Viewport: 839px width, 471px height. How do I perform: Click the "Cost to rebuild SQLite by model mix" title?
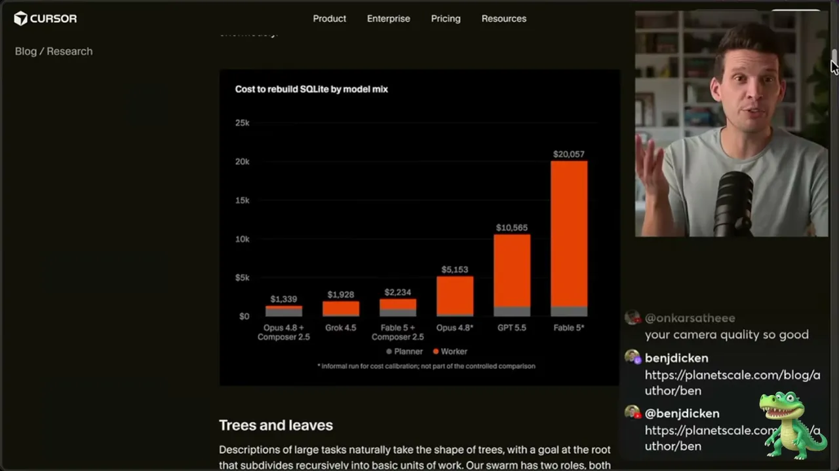coord(311,89)
